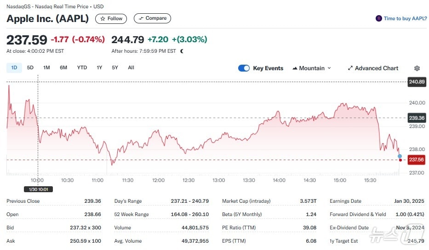429x250 pixels.
Task: Click the Mountain chart type icon
Action: point(295,68)
